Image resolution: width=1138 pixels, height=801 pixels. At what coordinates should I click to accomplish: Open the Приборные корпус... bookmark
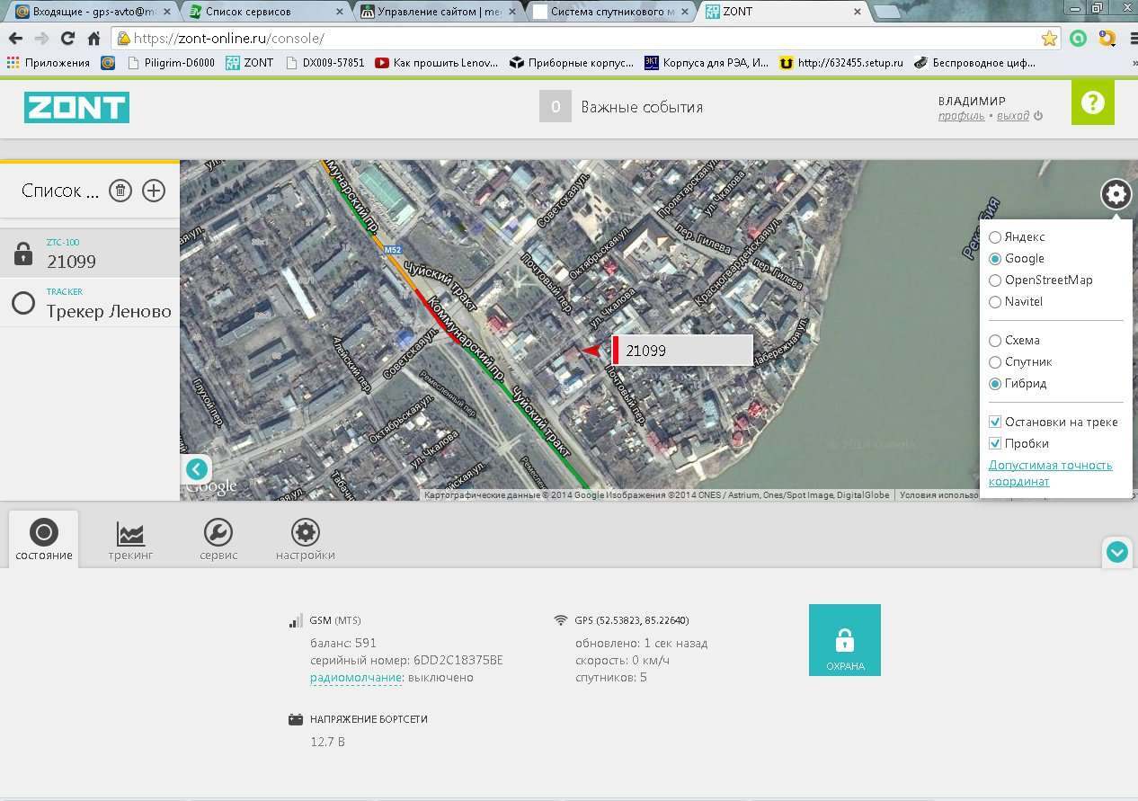point(572,63)
